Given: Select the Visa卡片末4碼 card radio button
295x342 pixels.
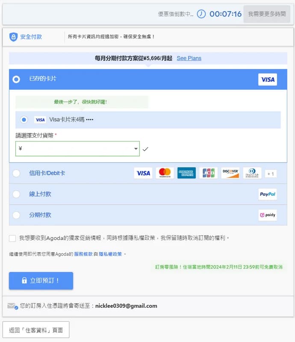Looking at the screenshot, I should (x=24, y=120).
